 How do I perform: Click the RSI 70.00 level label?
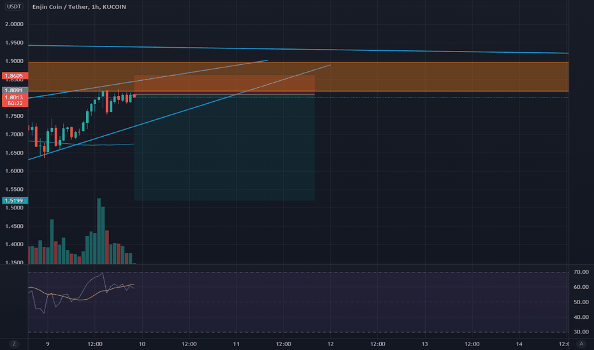click(581, 272)
